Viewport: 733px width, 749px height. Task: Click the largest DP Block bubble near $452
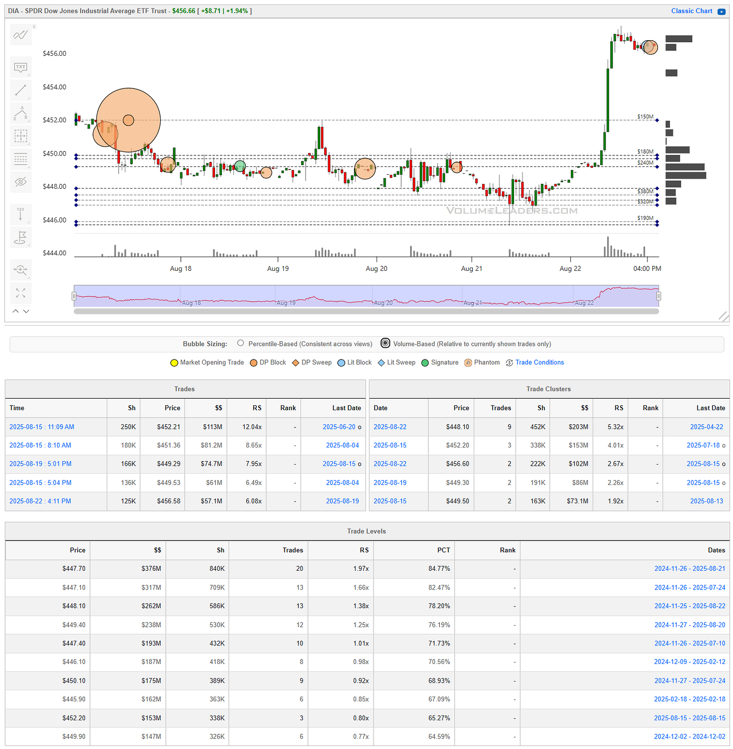(x=128, y=120)
